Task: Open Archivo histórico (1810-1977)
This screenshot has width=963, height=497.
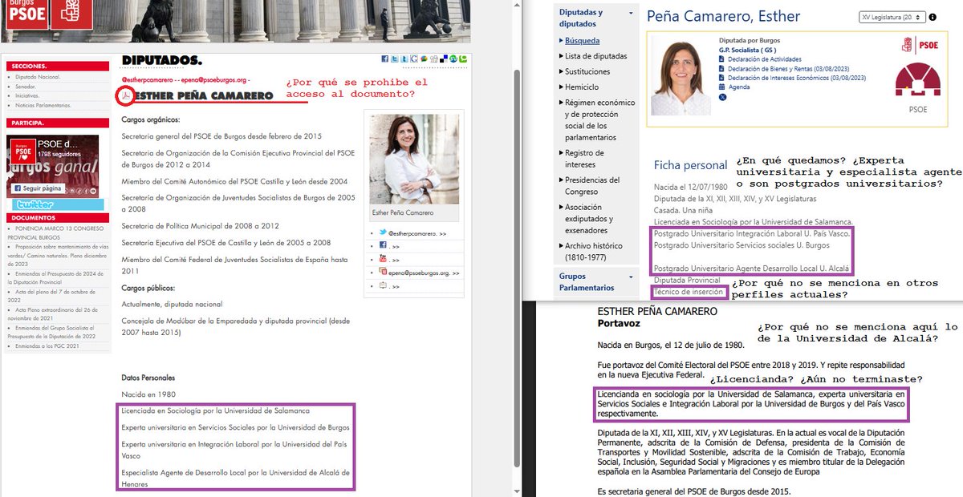Action: [x=593, y=251]
